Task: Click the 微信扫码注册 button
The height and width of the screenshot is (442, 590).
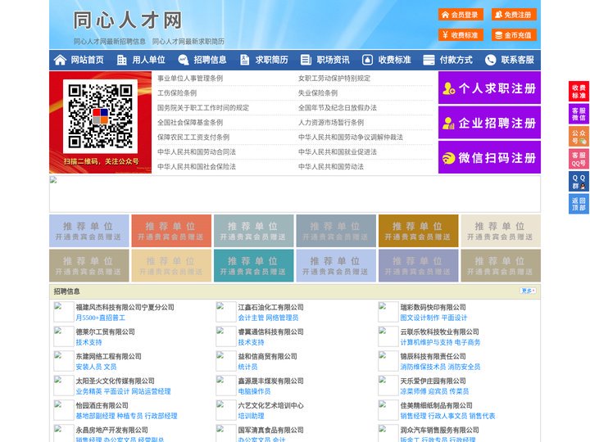Action: 489,157
